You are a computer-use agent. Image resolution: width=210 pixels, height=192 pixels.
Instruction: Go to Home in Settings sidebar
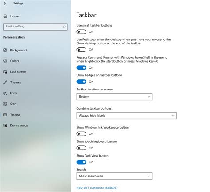pos(14,16)
